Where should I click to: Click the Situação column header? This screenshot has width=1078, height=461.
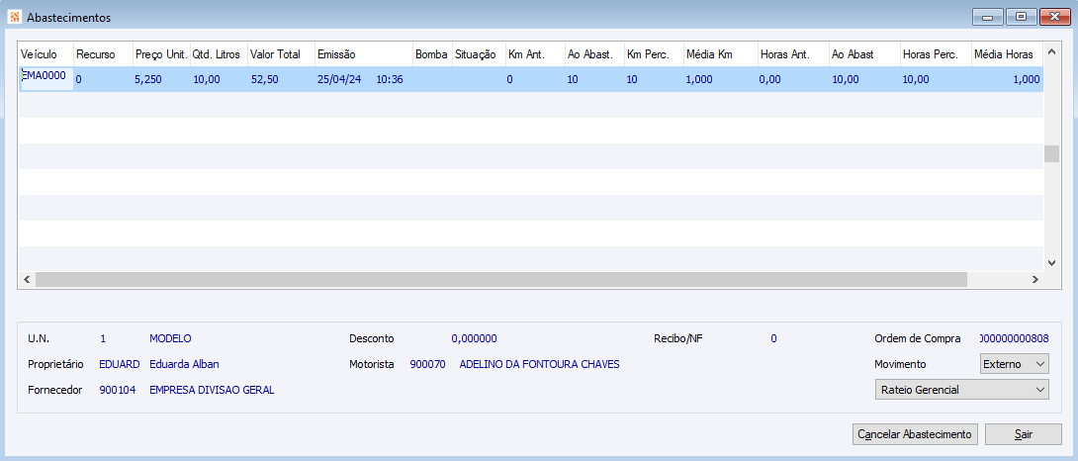point(479,54)
